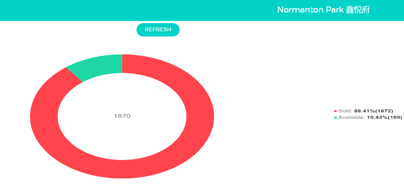Click the red Sold legend marker
404x190 pixels.
pyautogui.click(x=336, y=111)
